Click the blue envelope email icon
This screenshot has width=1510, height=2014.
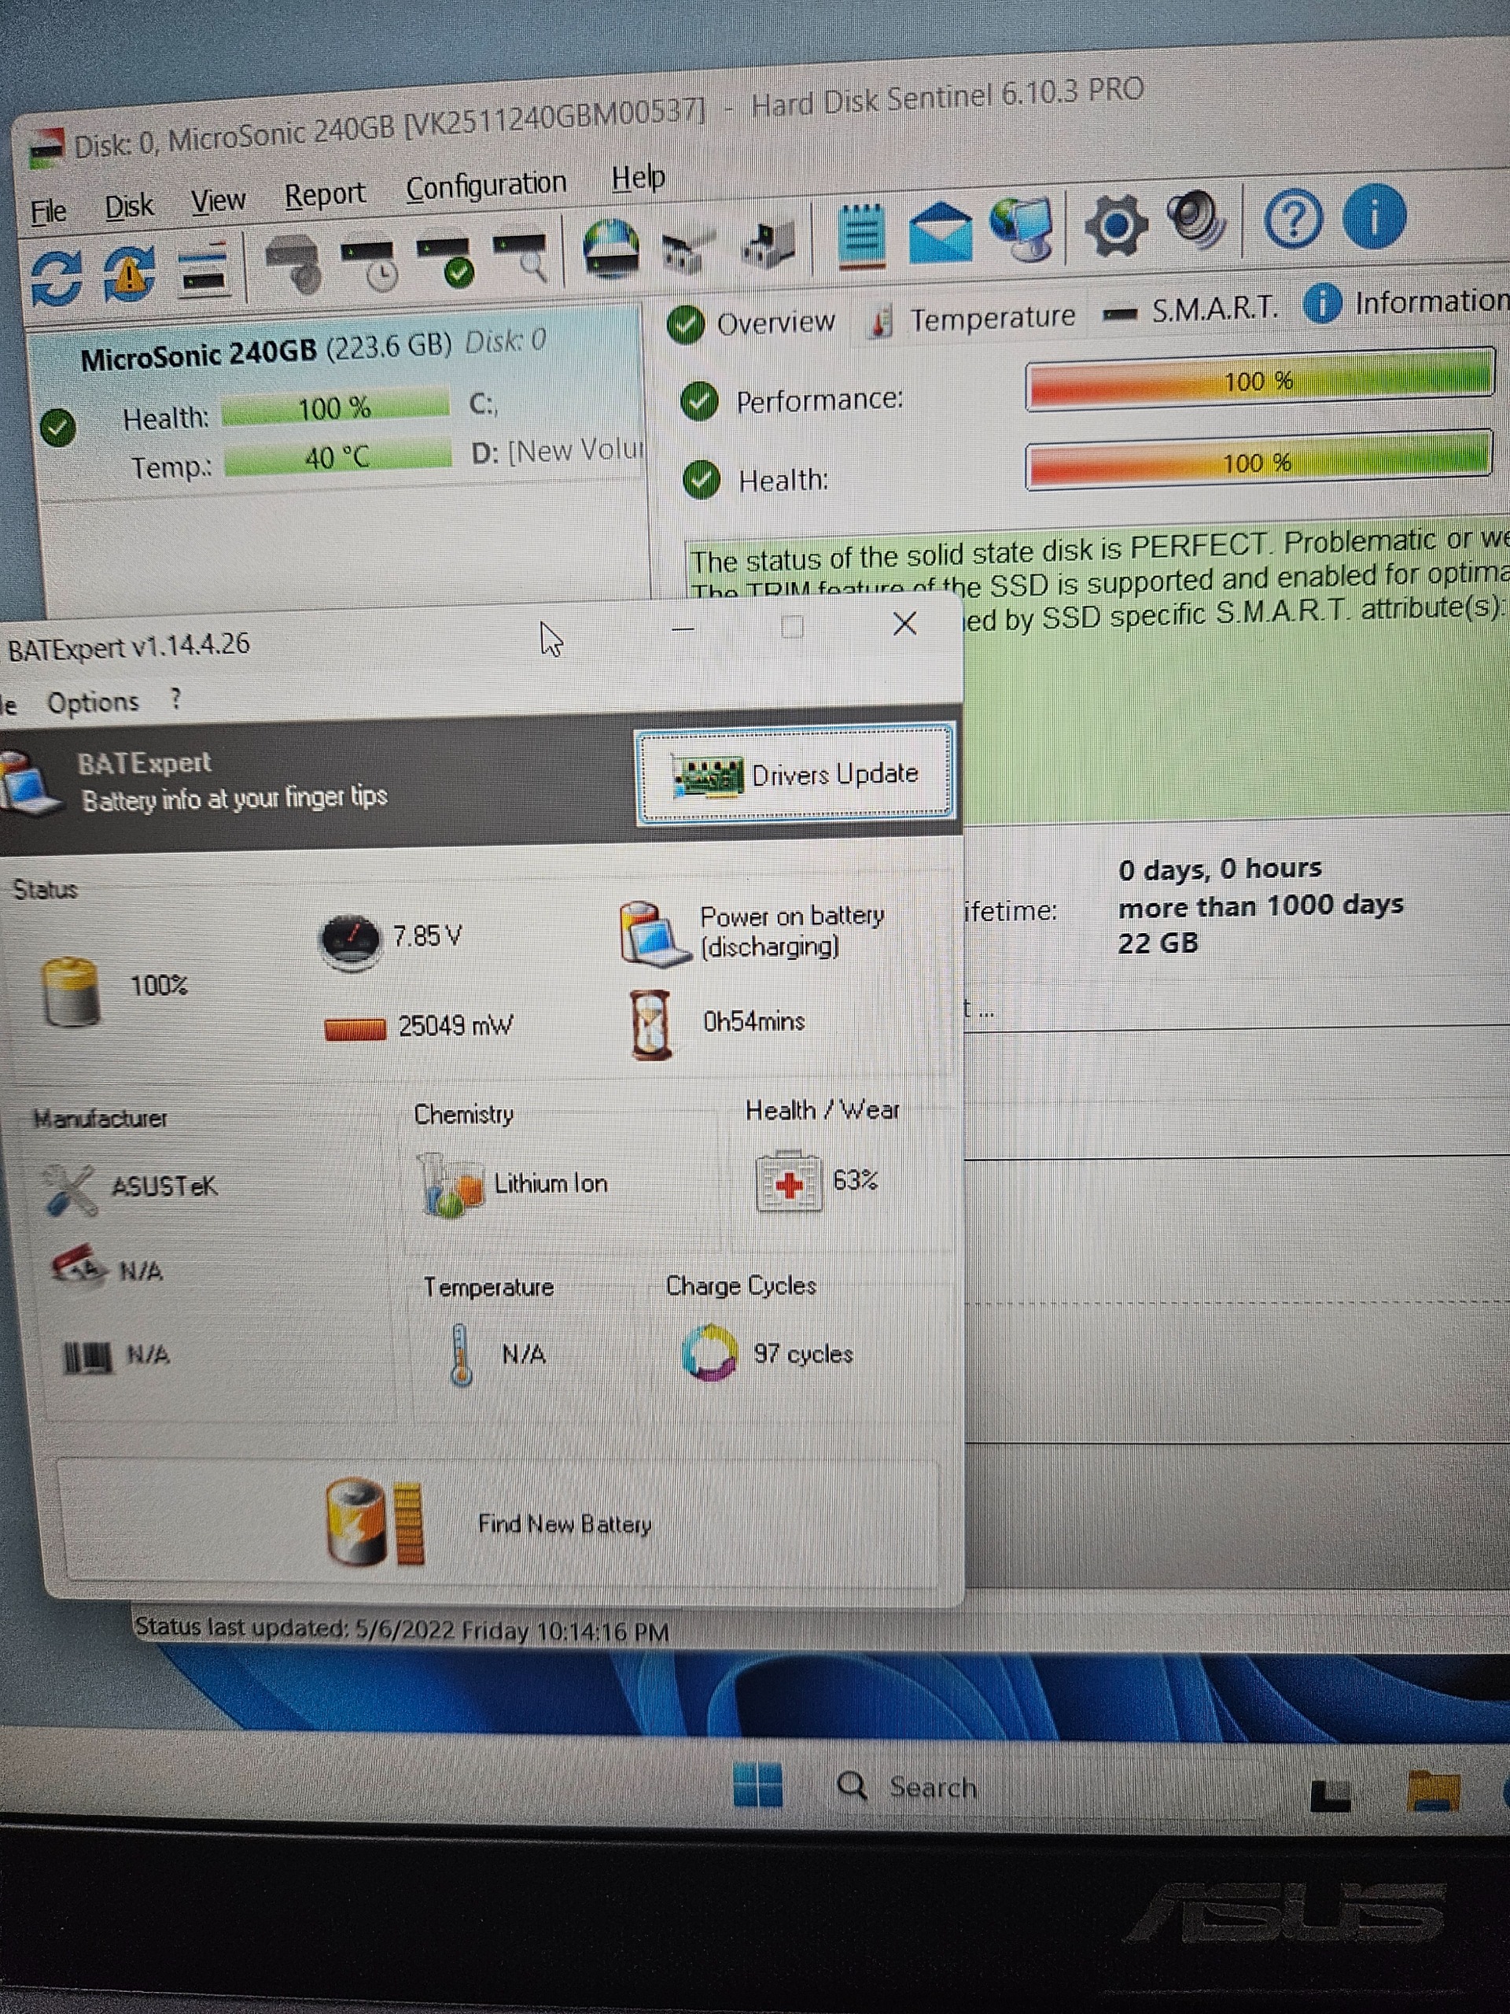coord(941,233)
